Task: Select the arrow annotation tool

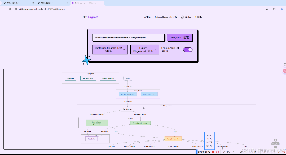Action: pos(232,152)
